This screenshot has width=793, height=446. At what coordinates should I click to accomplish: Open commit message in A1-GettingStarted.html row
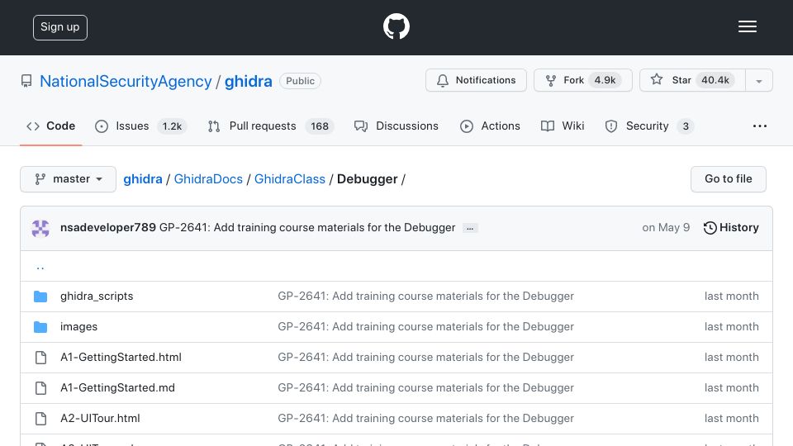pos(426,357)
